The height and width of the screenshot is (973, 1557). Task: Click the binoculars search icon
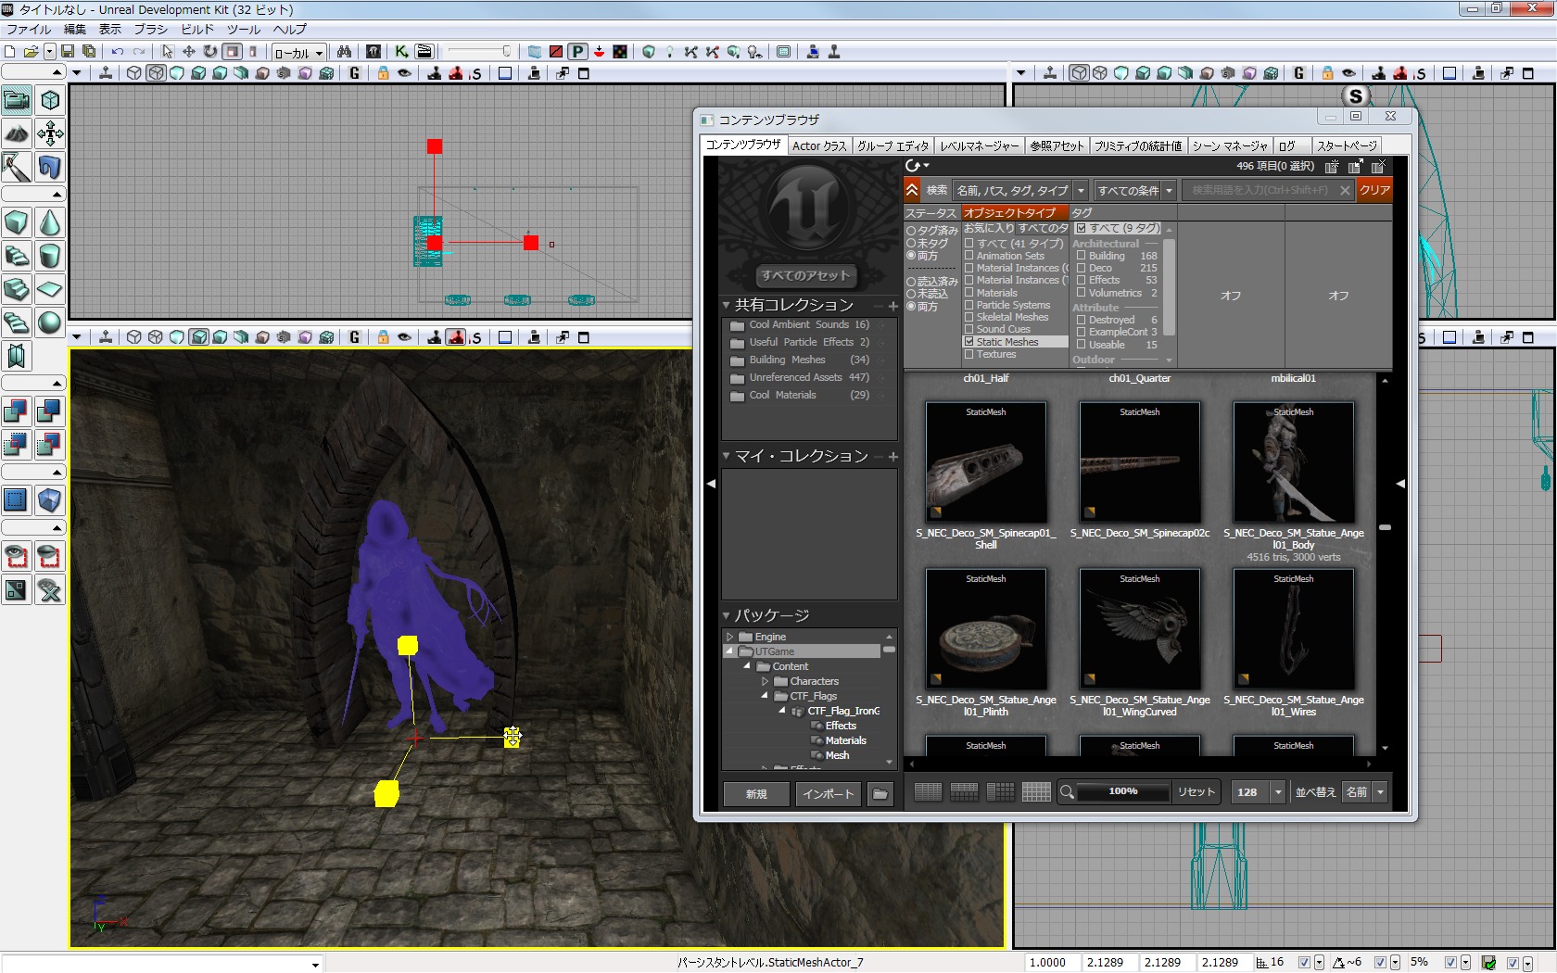click(x=344, y=52)
